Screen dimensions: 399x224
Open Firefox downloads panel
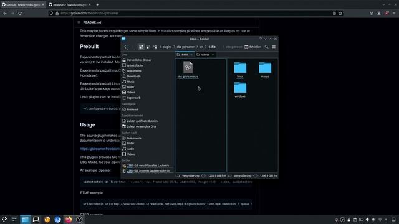pyautogui.click(x=379, y=13)
